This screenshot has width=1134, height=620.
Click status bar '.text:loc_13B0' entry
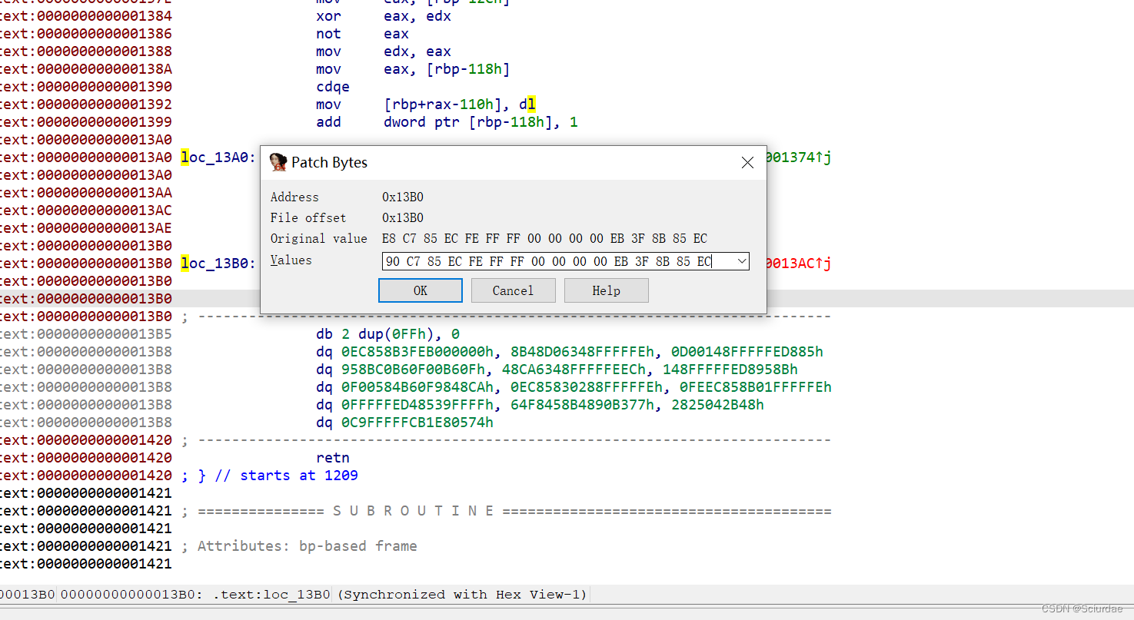point(271,595)
